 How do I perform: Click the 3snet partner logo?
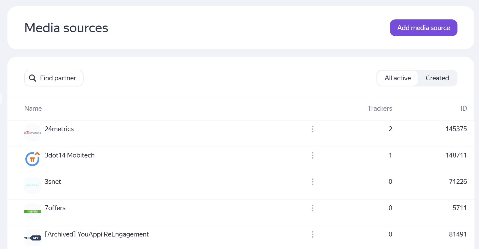pyautogui.click(x=32, y=185)
